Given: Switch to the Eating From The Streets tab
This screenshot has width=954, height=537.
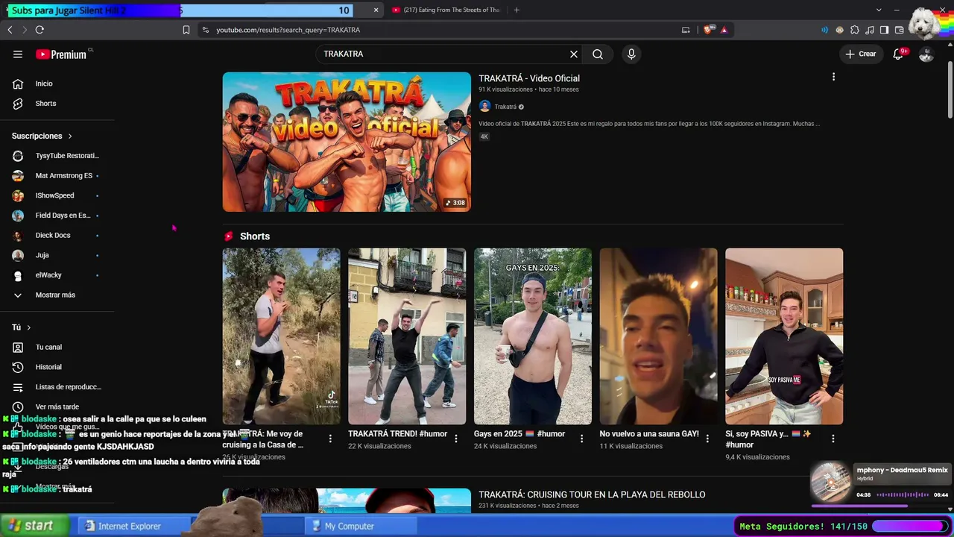Looking at the screenshot, I should tap(446, 10).
